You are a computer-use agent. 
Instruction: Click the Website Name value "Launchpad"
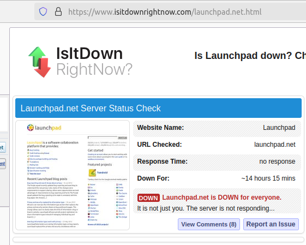(x=279, y=128)
